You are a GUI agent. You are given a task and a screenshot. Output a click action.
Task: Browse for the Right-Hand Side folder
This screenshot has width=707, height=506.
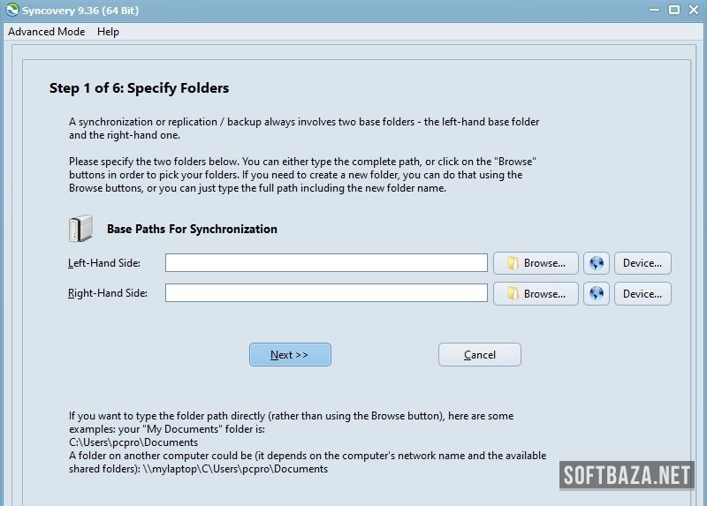point(536,293)
